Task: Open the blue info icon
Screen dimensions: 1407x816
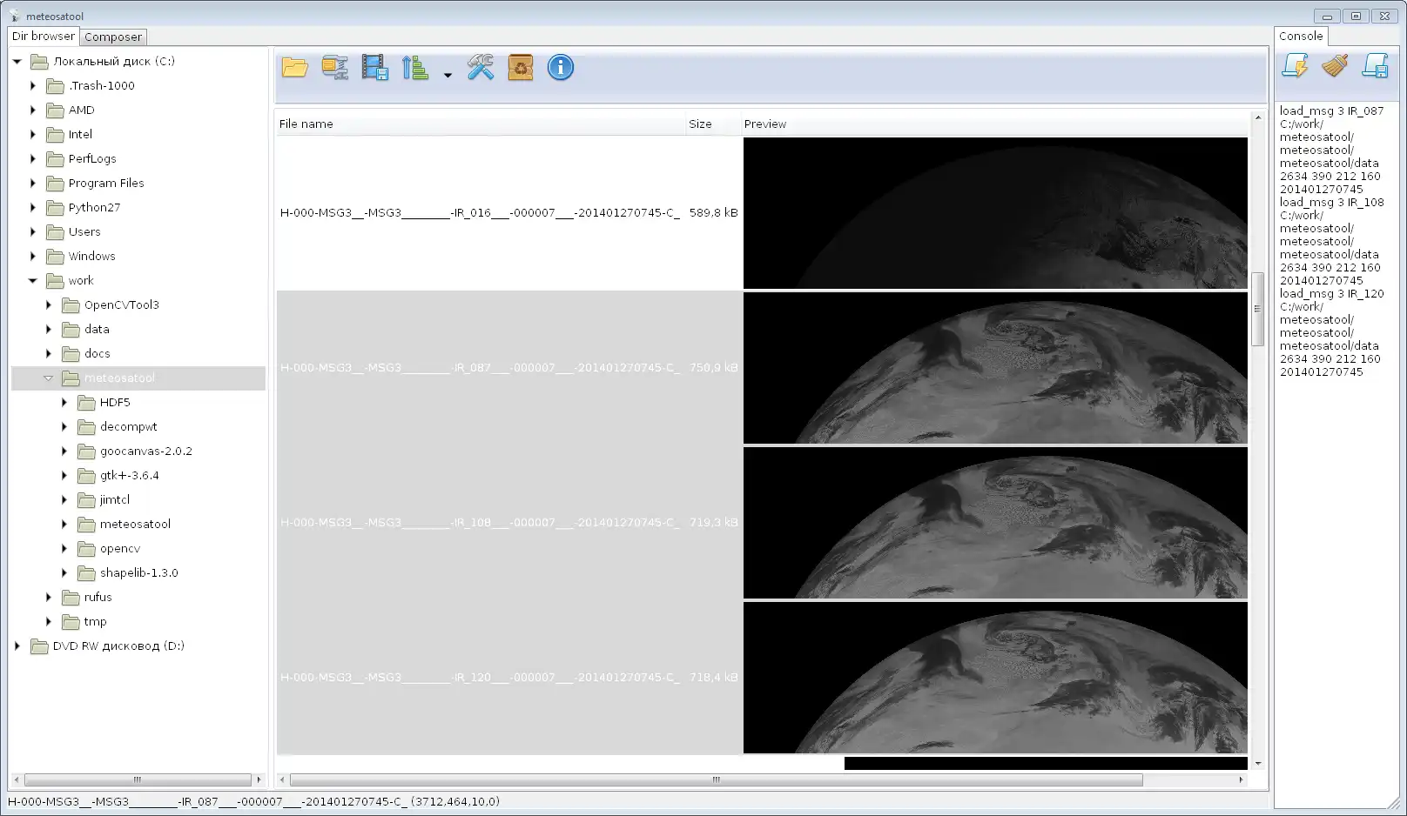Action: click(x=561, y=68)
